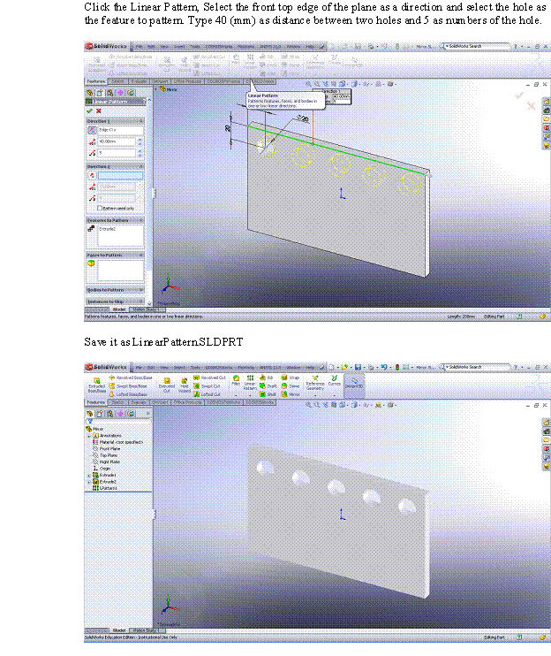Cancel Linear Pattern with the red X

[x=99, y=111]
